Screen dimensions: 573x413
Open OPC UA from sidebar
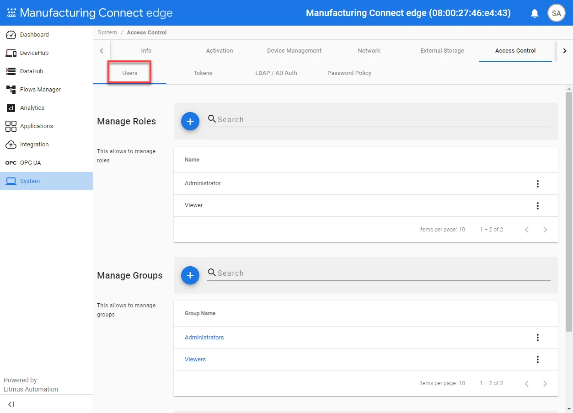(x=46, y=163)
